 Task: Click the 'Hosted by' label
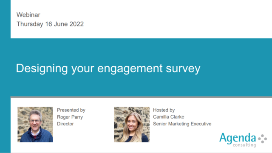pyautogui.click(x=164, y=110)
